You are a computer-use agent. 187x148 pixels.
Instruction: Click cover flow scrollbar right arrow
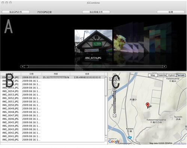(x=165, y=67)
